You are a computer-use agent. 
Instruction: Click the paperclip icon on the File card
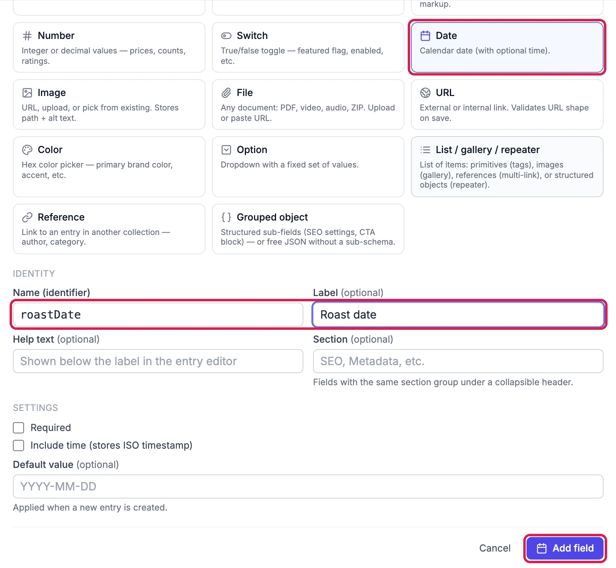(226, 93)
